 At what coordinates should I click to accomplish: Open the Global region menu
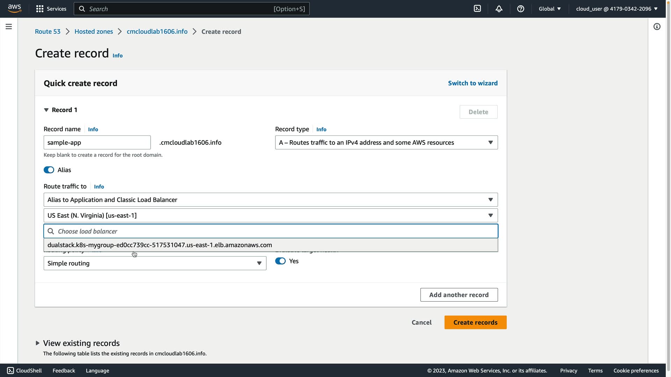tap(549, 9)
